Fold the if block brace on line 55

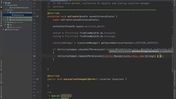pos(41,53)
